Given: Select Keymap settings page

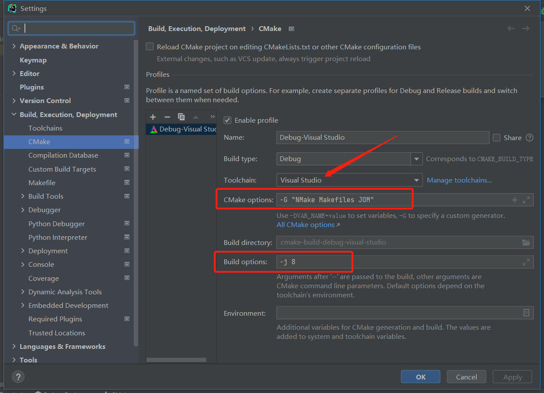Looking at the screenshot, I should (33, 60).
